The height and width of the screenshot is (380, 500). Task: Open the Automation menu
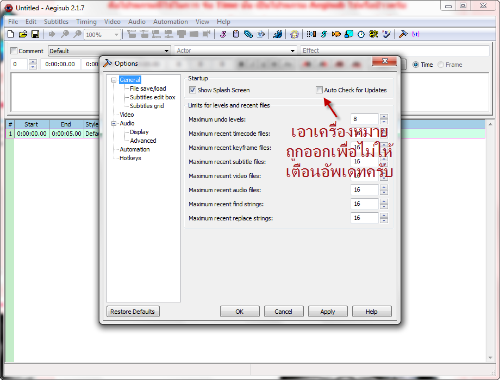pos(170,22)
